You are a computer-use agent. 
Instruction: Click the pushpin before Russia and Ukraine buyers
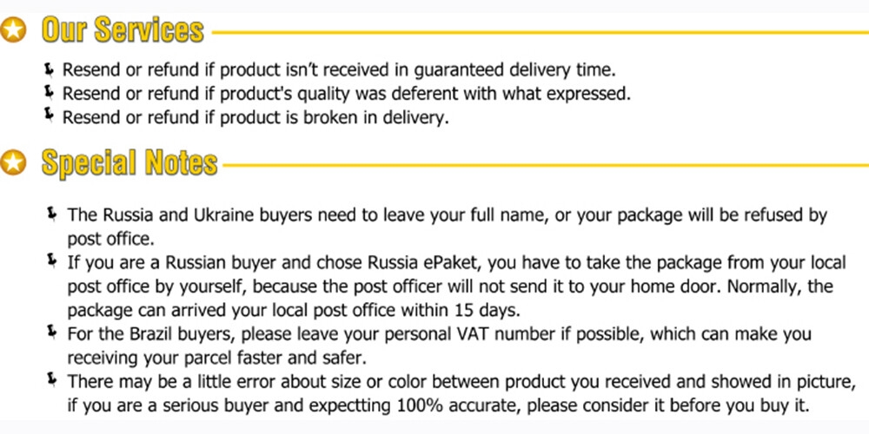[x=54, y=212]
